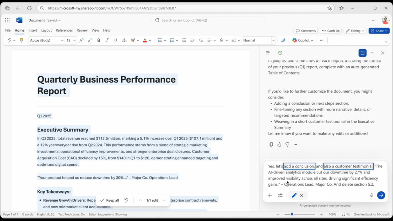
Task: Adjust the zoom slider in status bar
Action: [x=292, y=214]
